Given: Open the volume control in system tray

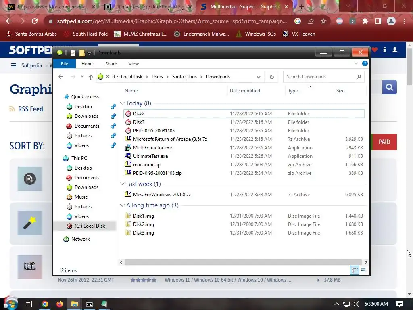Looking at the screenshot, I should click(x=356, y=304).
